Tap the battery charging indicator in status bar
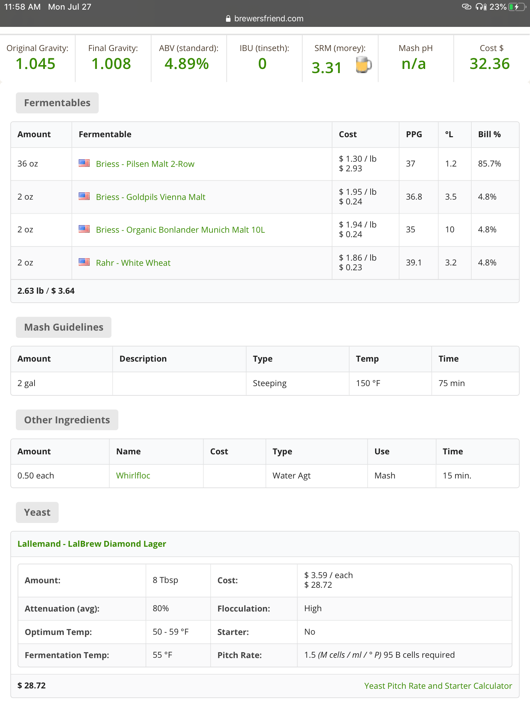The image size is (530, 706). [517, 7]
